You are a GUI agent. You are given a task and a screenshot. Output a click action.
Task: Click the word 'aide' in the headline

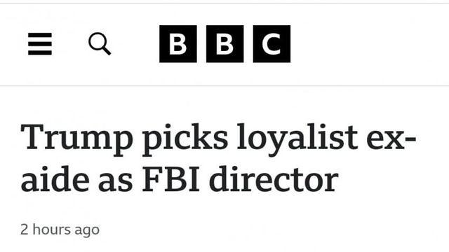[55, 178]
